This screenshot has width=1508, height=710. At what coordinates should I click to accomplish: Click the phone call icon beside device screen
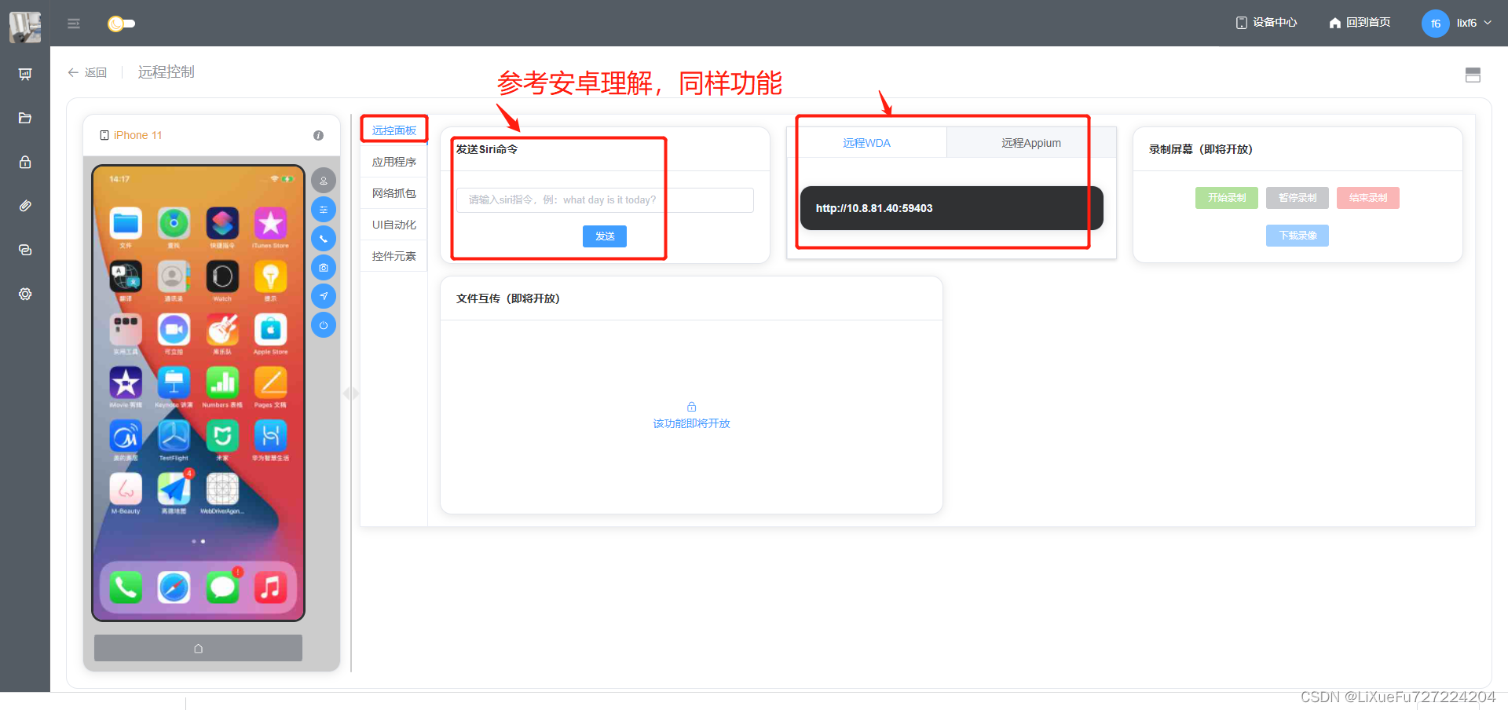click(324, 239)
